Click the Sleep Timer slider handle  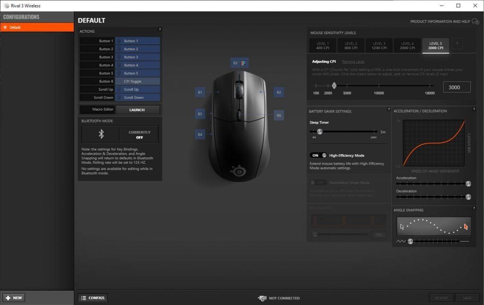[x=320, y=131]
